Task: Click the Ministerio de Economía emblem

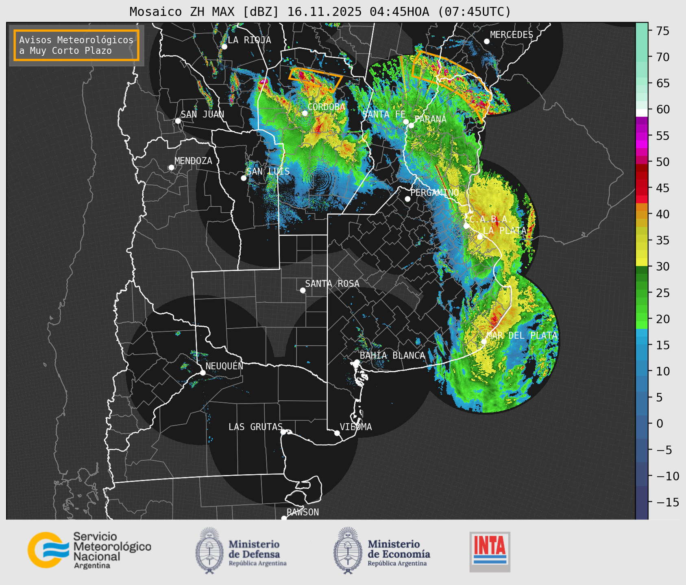Action: [347, 551]
